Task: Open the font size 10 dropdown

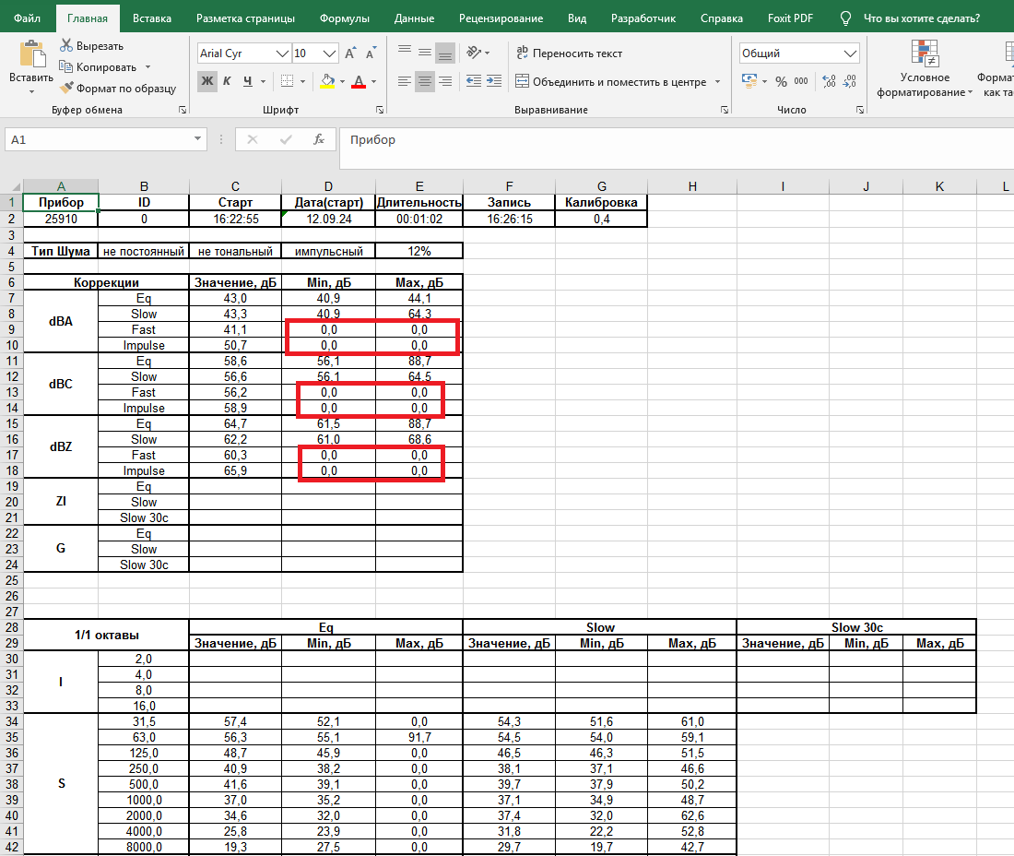Action: [329, 53]
